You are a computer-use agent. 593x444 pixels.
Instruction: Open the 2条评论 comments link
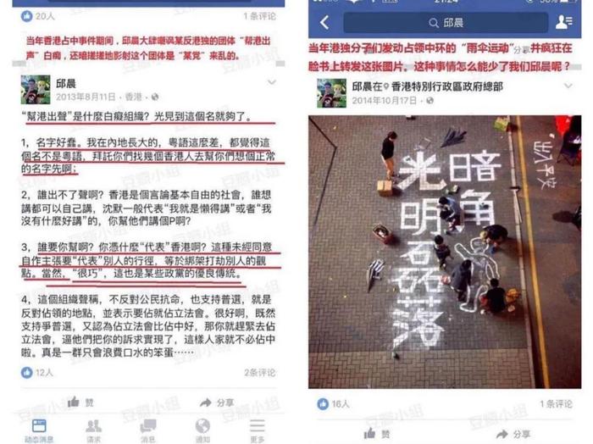pyautogui.click(x=259, y=373)
